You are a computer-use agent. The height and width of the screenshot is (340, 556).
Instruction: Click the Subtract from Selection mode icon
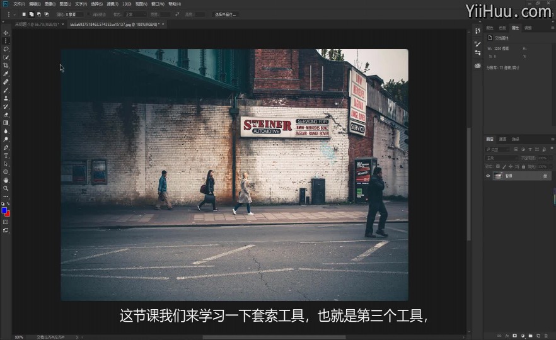click(x=38, y=14)
